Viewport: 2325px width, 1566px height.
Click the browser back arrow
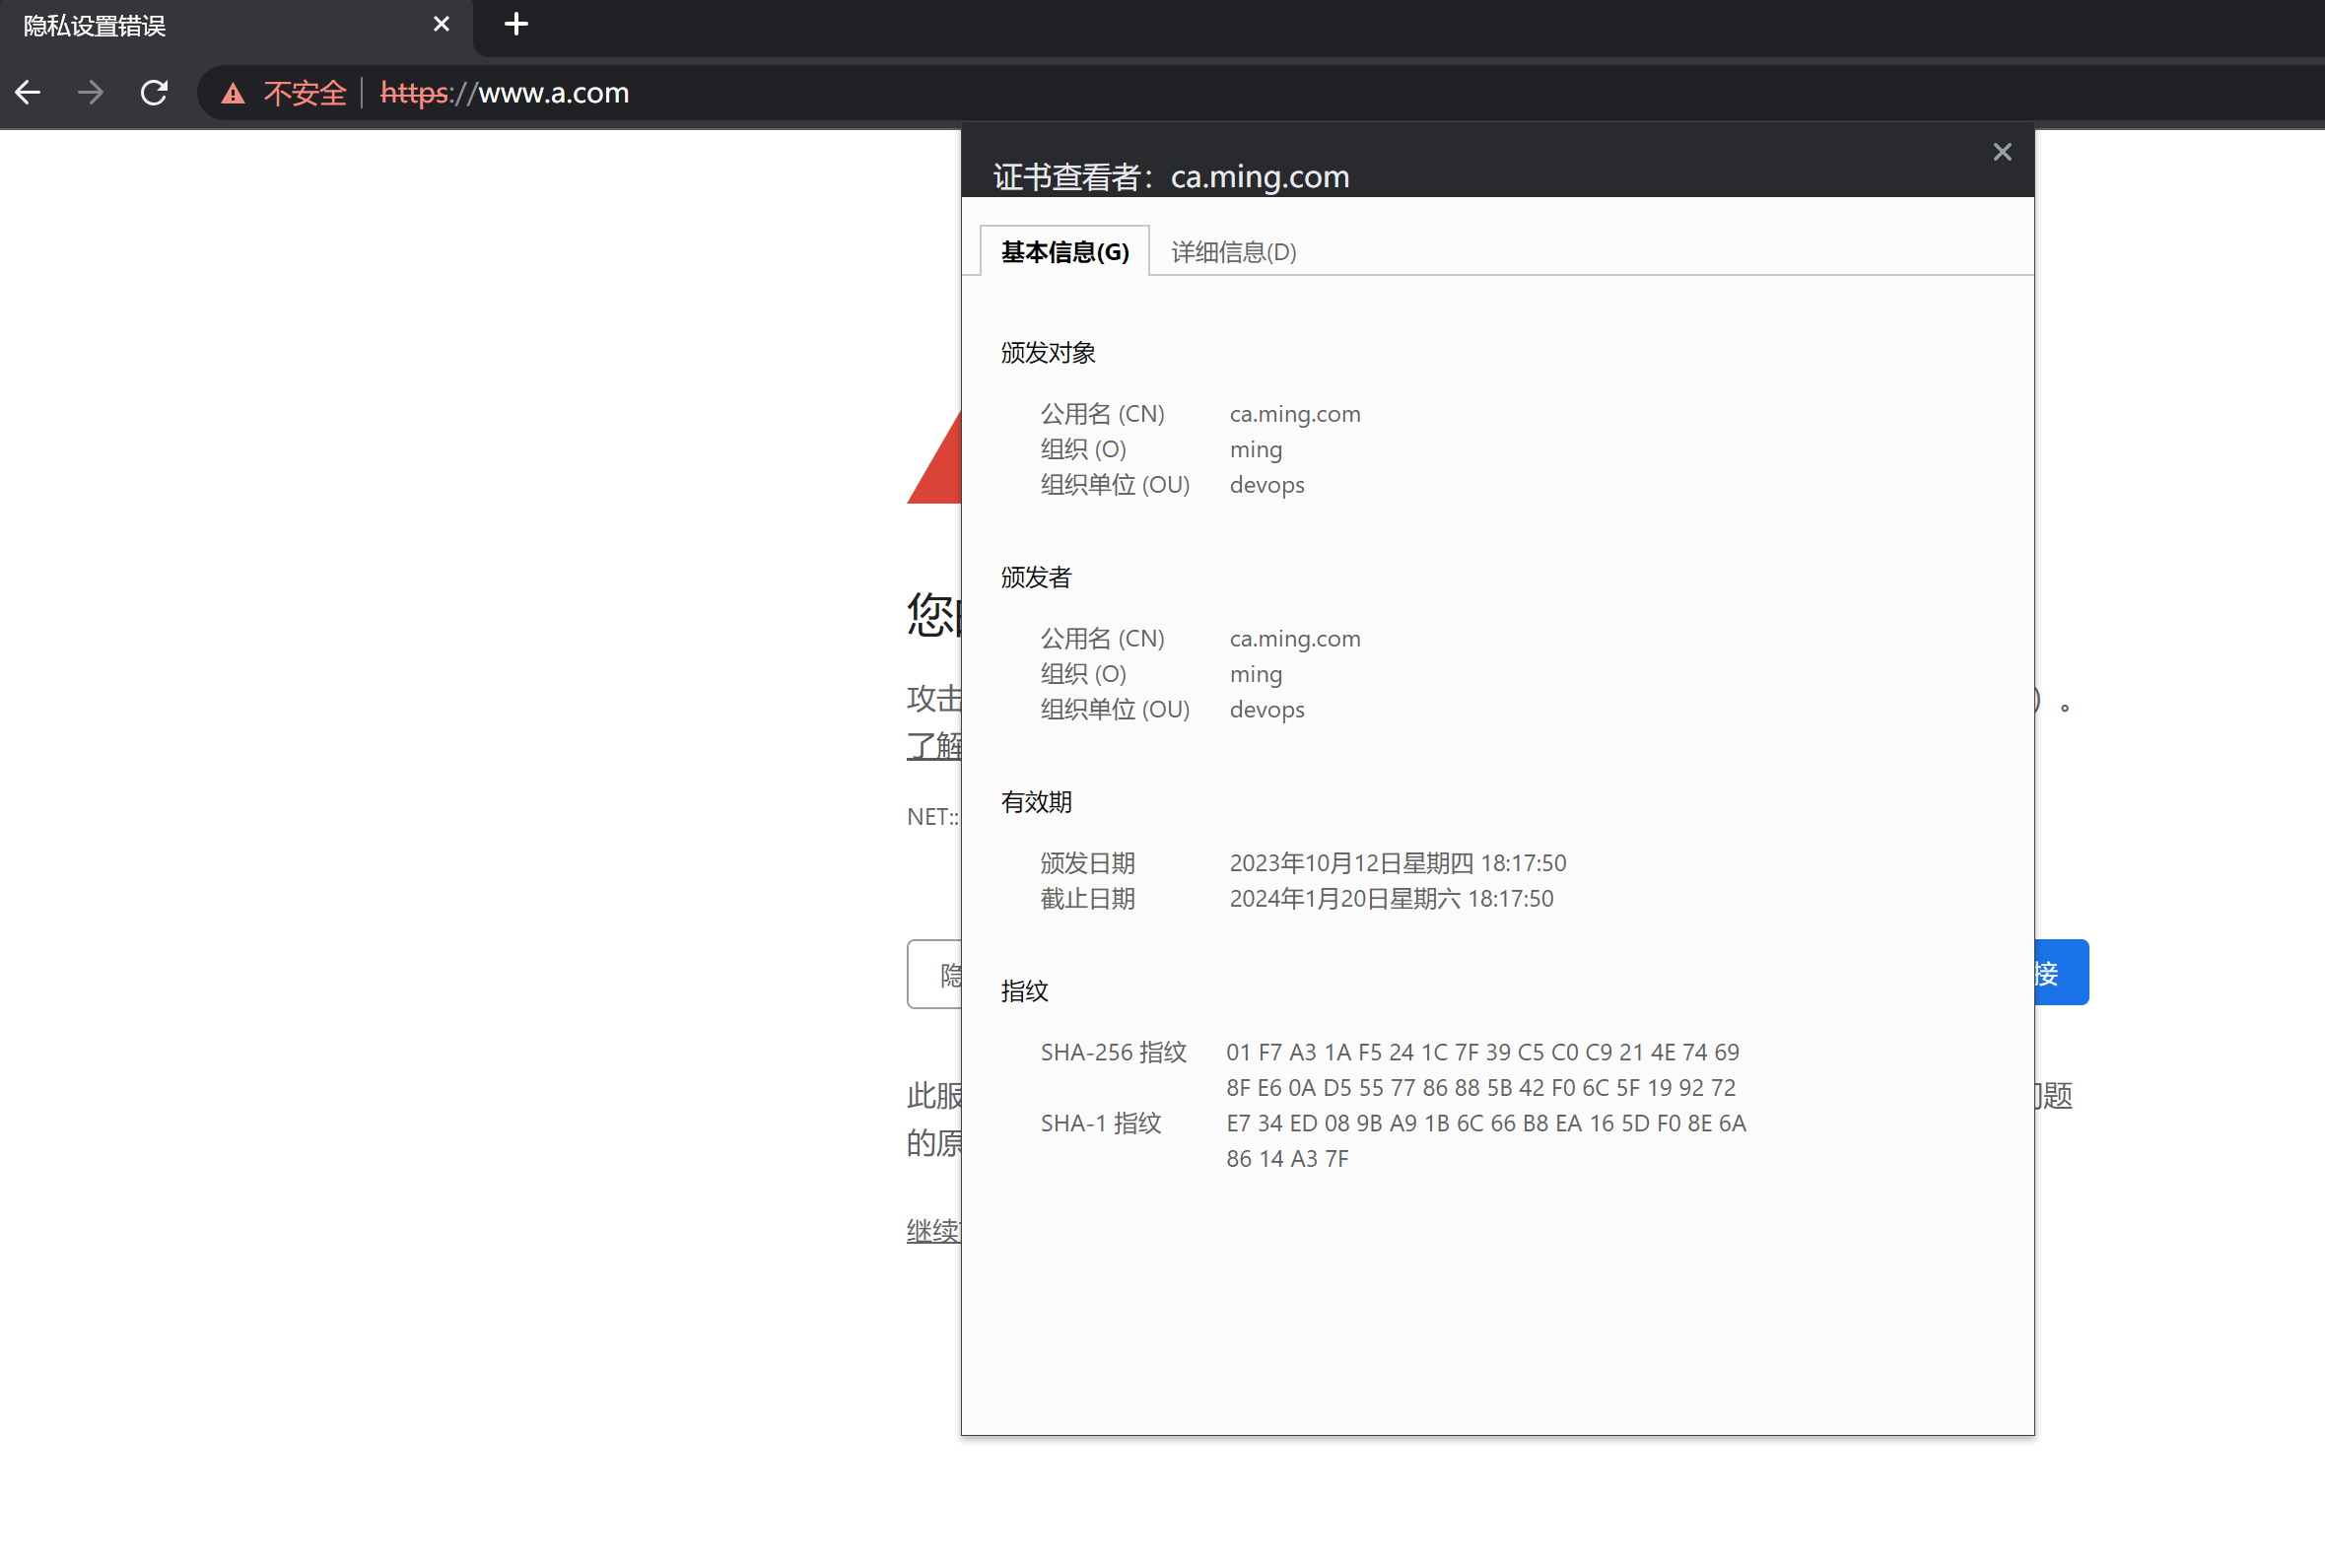coord(28,93)
